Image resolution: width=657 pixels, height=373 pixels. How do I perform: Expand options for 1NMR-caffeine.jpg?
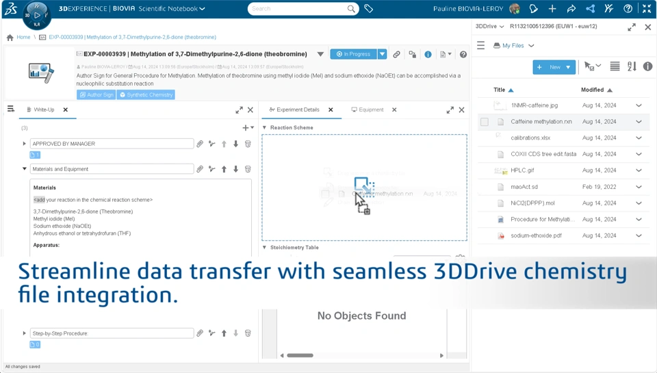639,105
